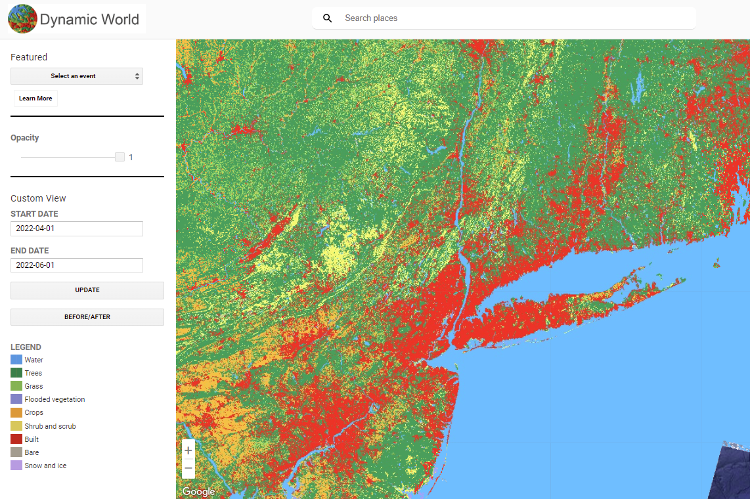Click the Learn More button
Screen dimensions: 750x499
pos(35,98)
